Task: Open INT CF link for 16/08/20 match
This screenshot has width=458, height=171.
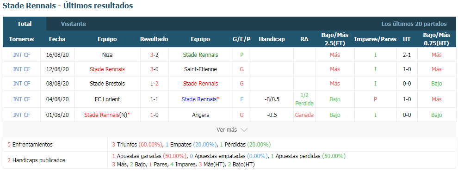Action: coord(22,55)
